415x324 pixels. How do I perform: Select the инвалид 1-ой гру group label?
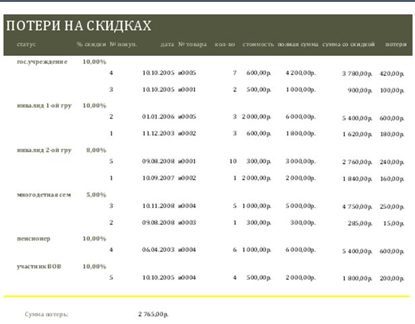(44, 106)
